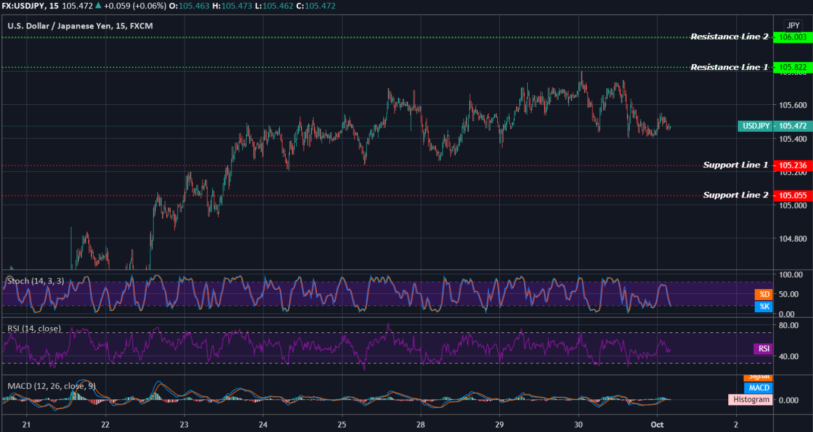Screen dimensions: 813x432
Task: Click the 30 date label on time axis
Action: coord(578,424)
